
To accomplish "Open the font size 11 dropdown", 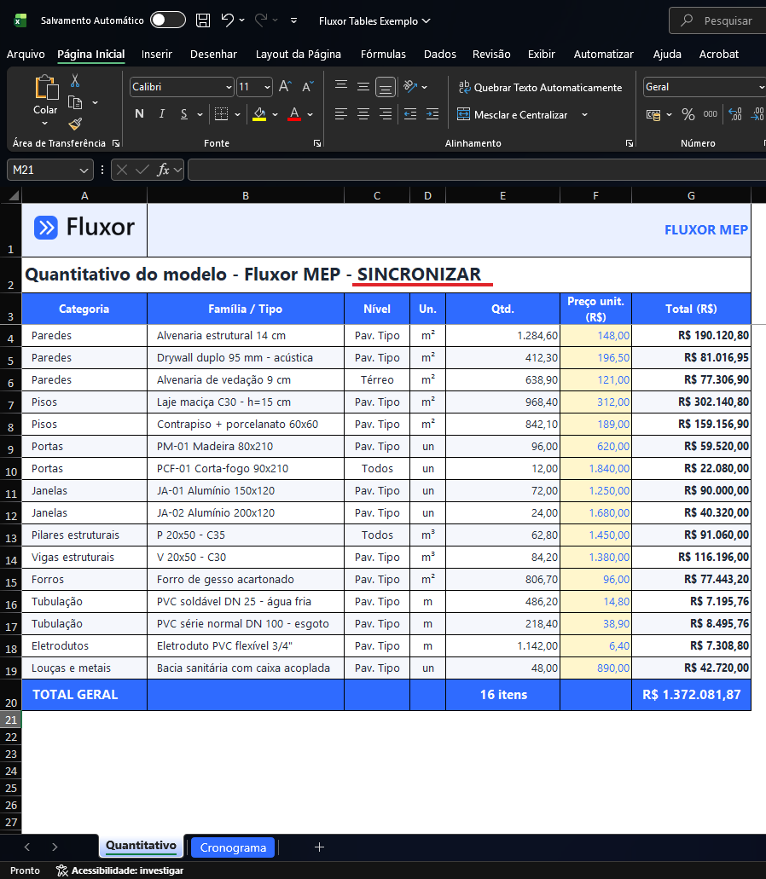I will 267,88.
